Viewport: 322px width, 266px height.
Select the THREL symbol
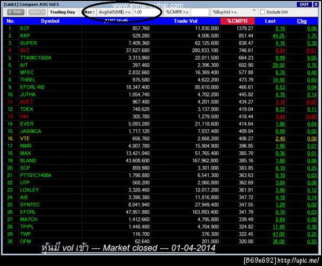tap(28, 80)
